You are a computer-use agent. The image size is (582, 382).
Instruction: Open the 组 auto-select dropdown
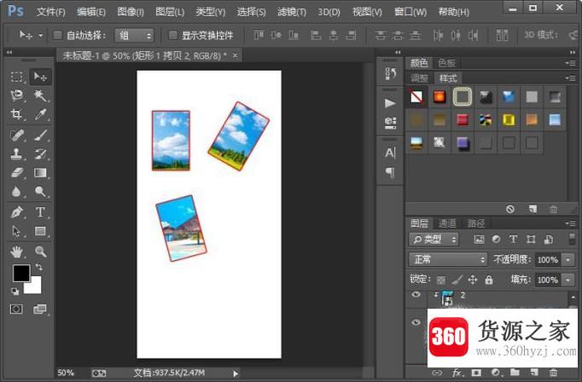point(134,36)
